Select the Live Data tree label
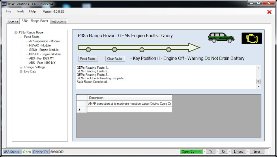Viewport: 277px width, 157px height. (30, 72)
